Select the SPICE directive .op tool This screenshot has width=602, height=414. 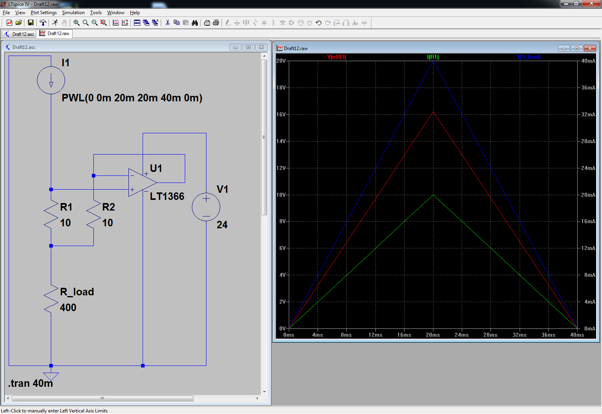click(364, 23)
